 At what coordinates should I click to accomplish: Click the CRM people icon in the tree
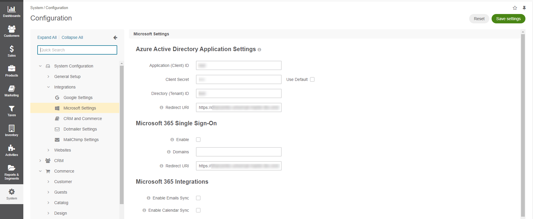(x=48, y=161)
